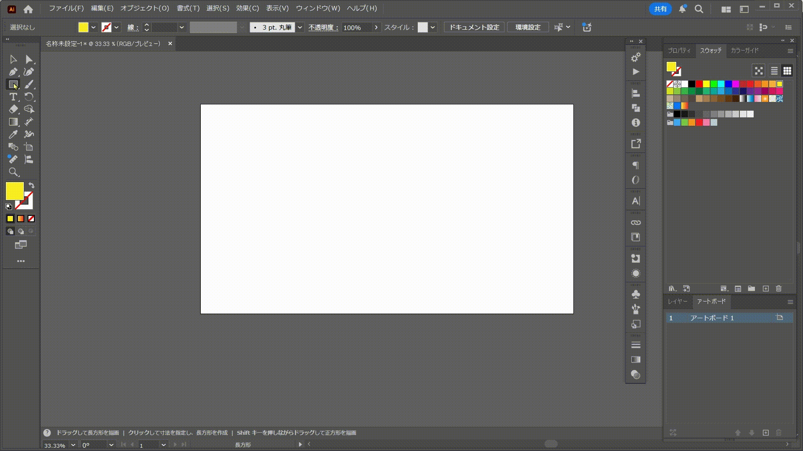Open brush definition 3 pt dropdown
The width and height of the screenshot is (803, 451).
click(x=299, y=27)
